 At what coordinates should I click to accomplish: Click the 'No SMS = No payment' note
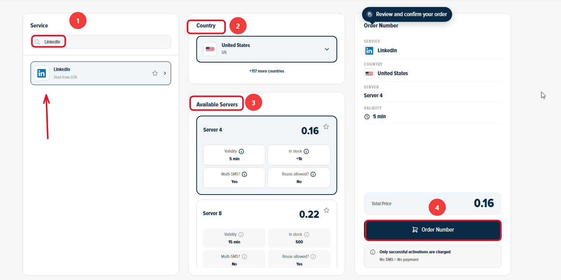pos(399,259)
